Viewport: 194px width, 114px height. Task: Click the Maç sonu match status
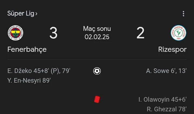tap(97, 29)
